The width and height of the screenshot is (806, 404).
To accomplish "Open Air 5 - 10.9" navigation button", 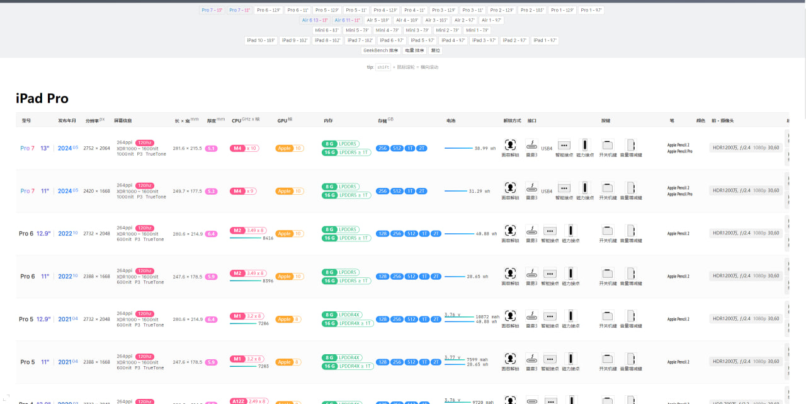I will pos(378,20).
